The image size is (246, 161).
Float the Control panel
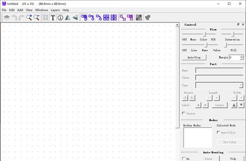pyautogui.click(x=238, y=25)
